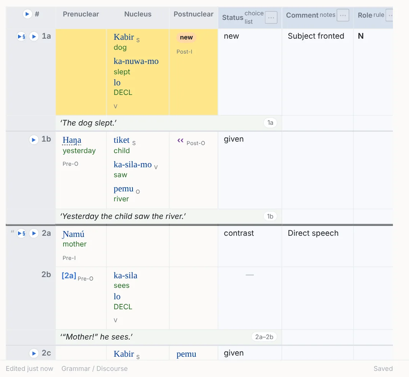
Task: Click 'Grammar / Discourse' in status bar
Action: (95, 369)
